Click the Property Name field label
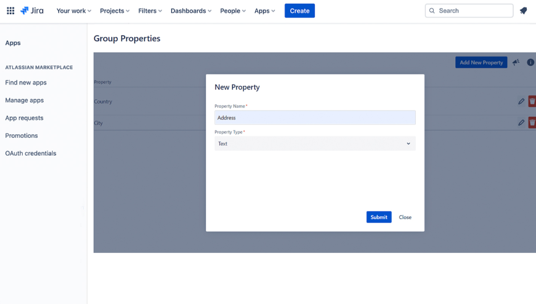The image size is (536, 304). 230,106
